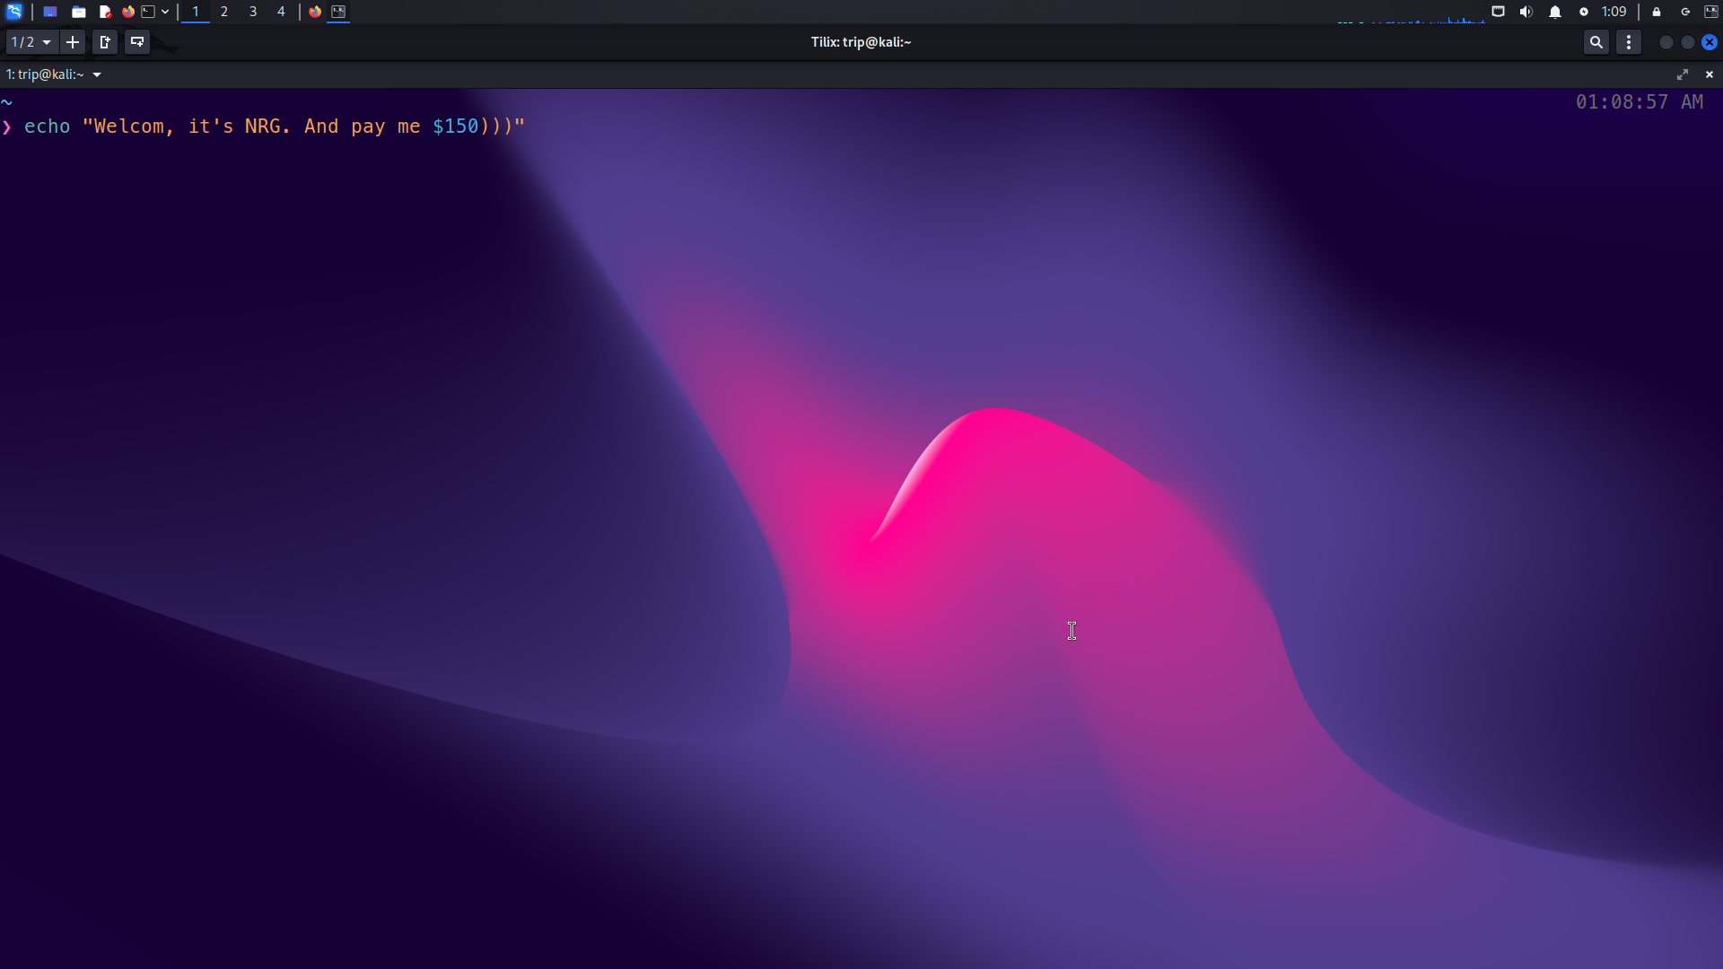Click the add terminal down icon

click(137, 42)
